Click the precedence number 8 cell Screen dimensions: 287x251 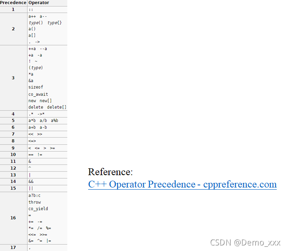[14, 141]
